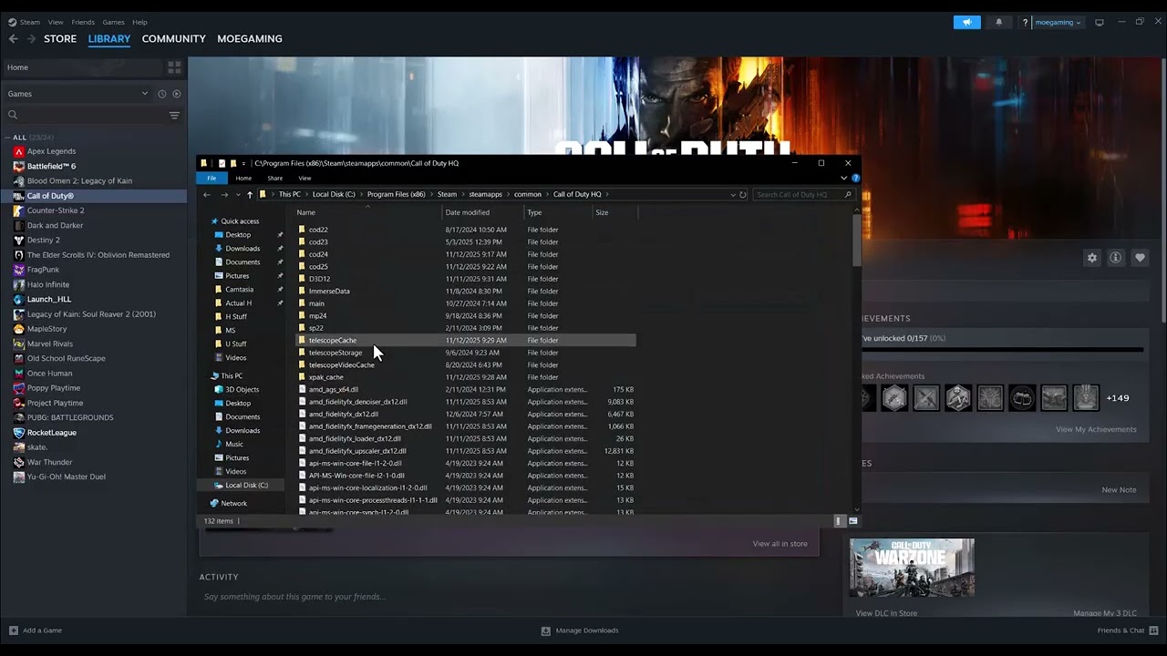
Task: Open Friends & Chat in Steam
Action: coord(1127,630)
